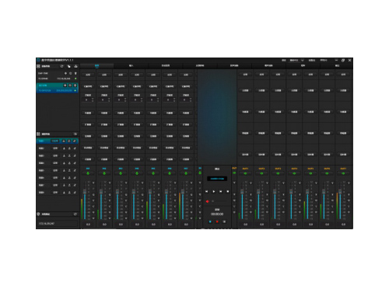Click the 0.0 gain value field under last output channel
Viewport: 389px width, 286px height.
tap(343, 225)
